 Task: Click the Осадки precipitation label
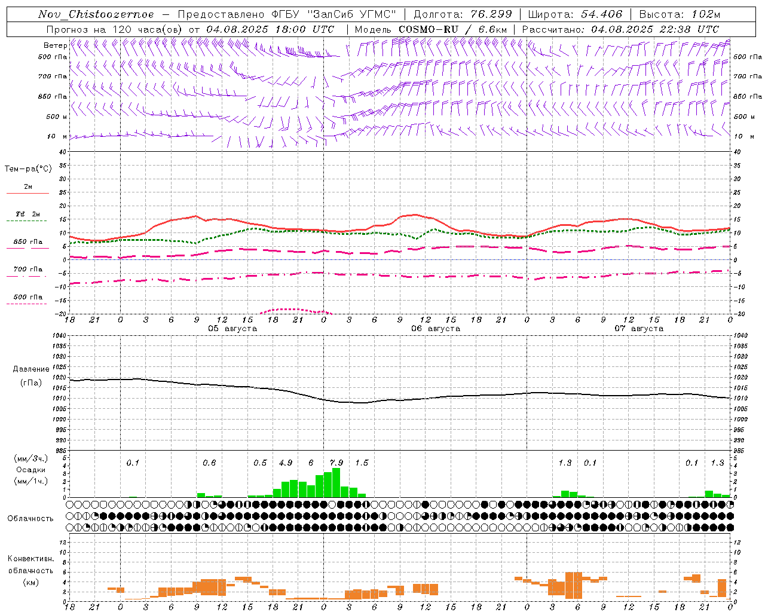pyautogui.click(x=31, y=470)
